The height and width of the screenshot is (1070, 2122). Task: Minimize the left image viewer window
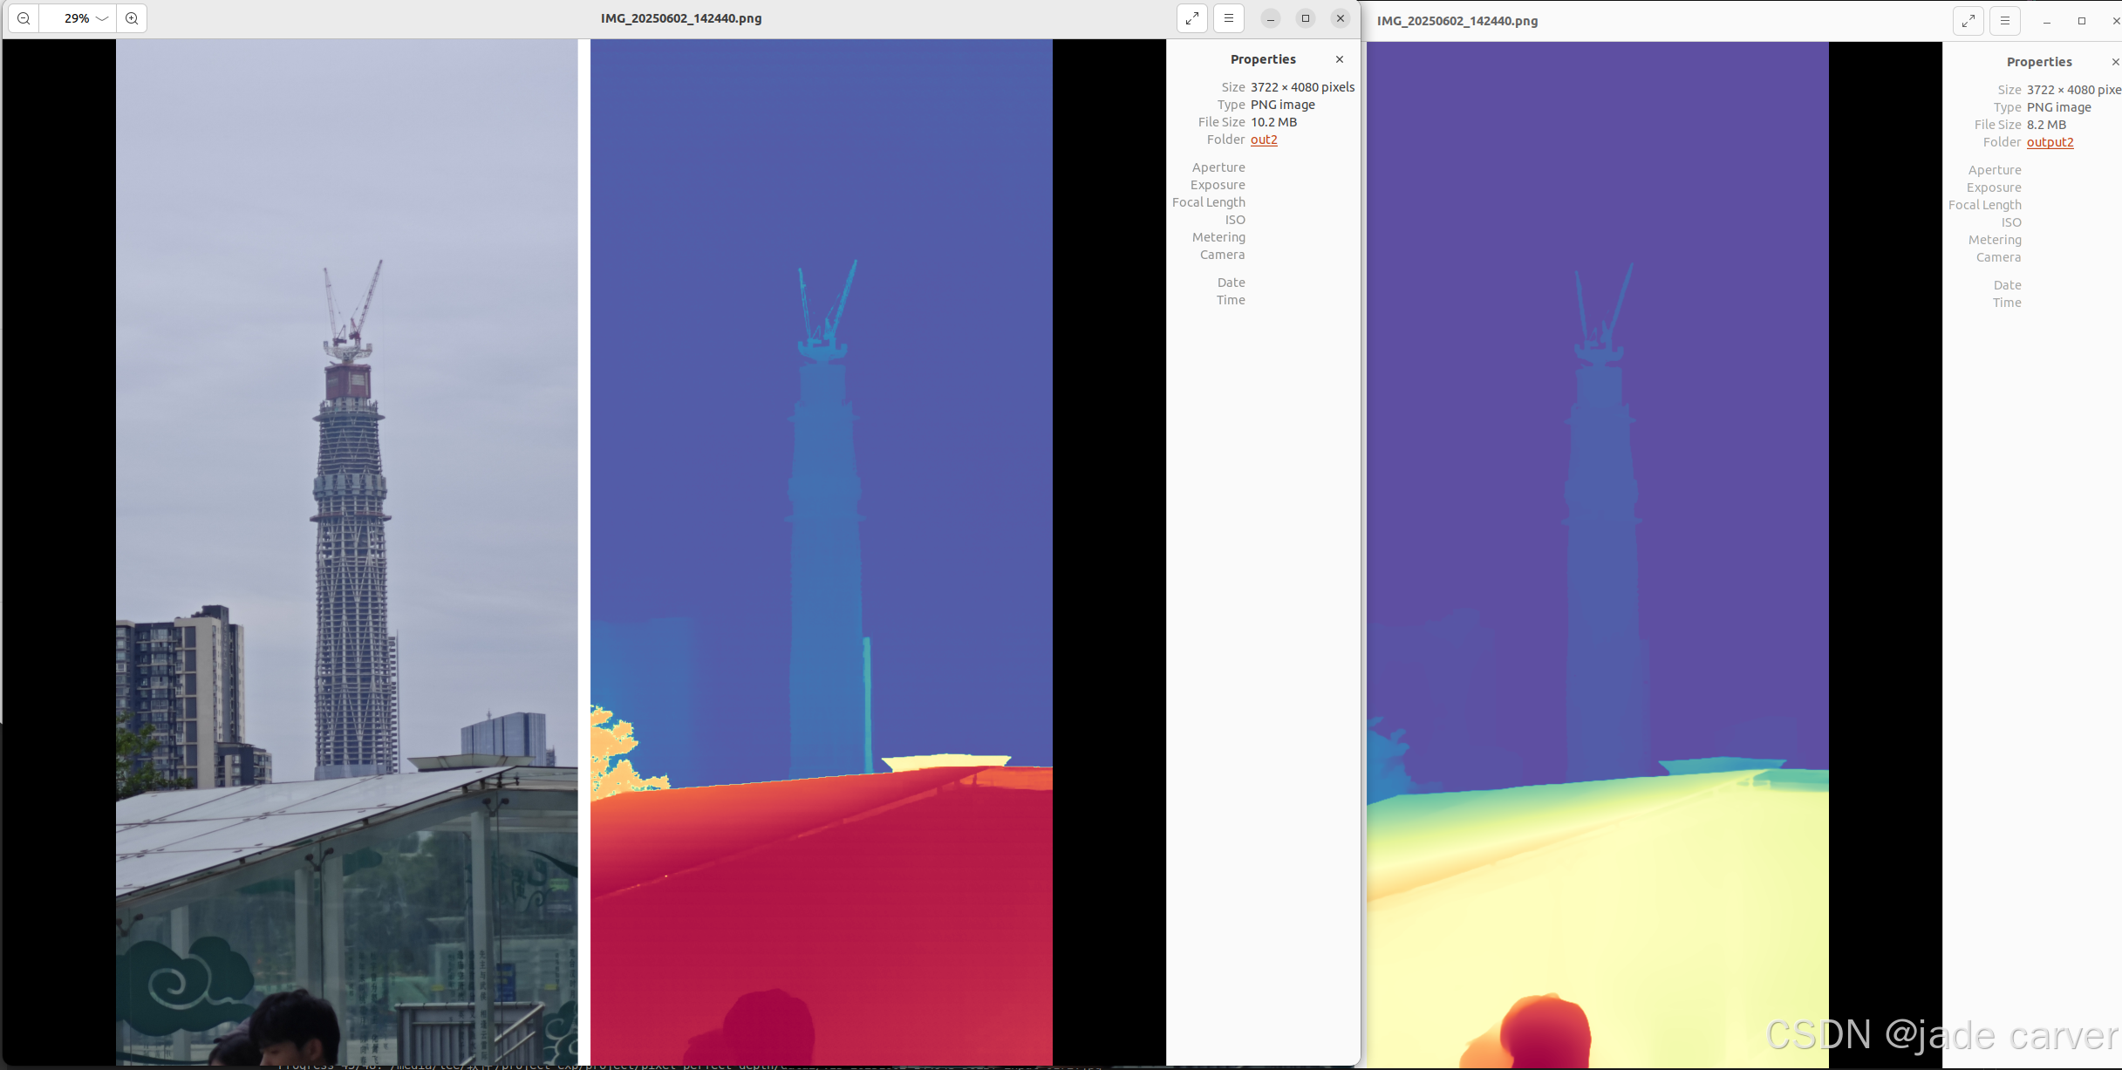coord(1271,18)
